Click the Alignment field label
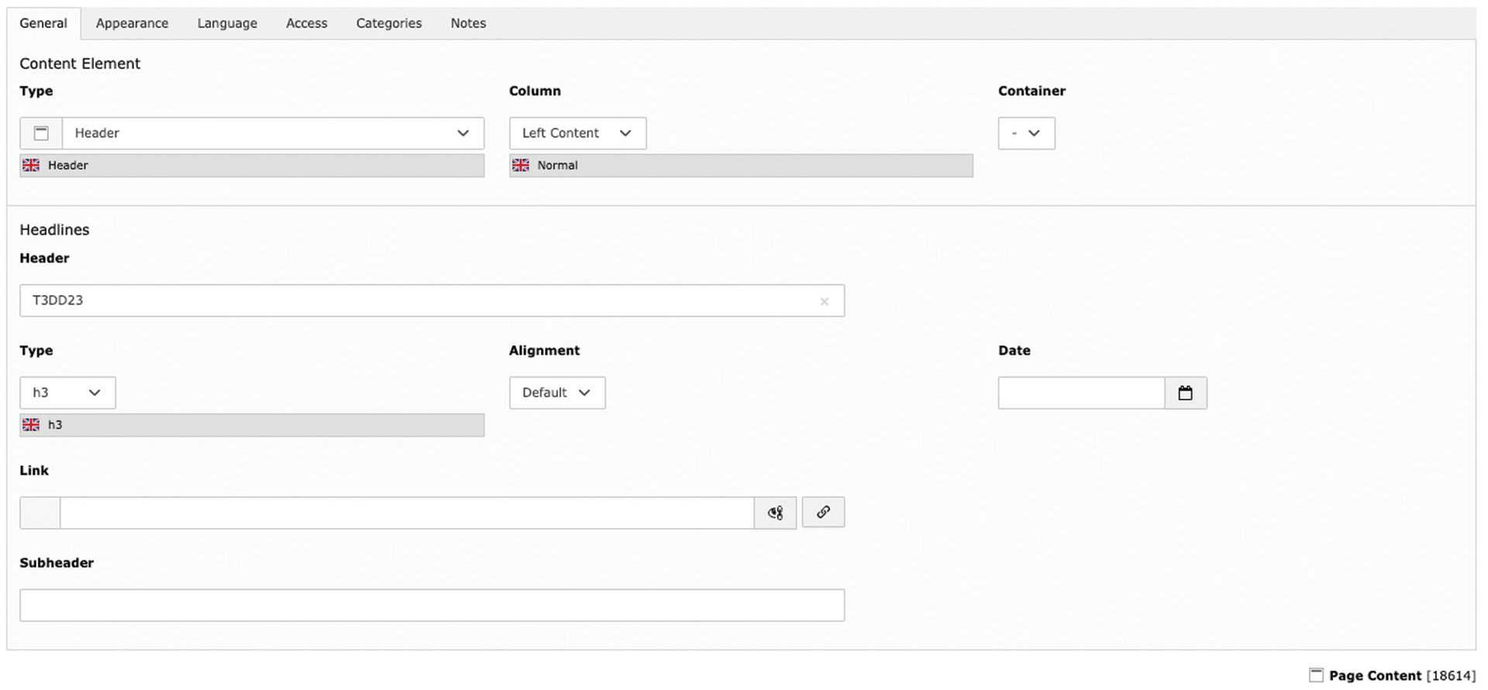This screenshot has height=690, width=1488. (x=544, y=350)
